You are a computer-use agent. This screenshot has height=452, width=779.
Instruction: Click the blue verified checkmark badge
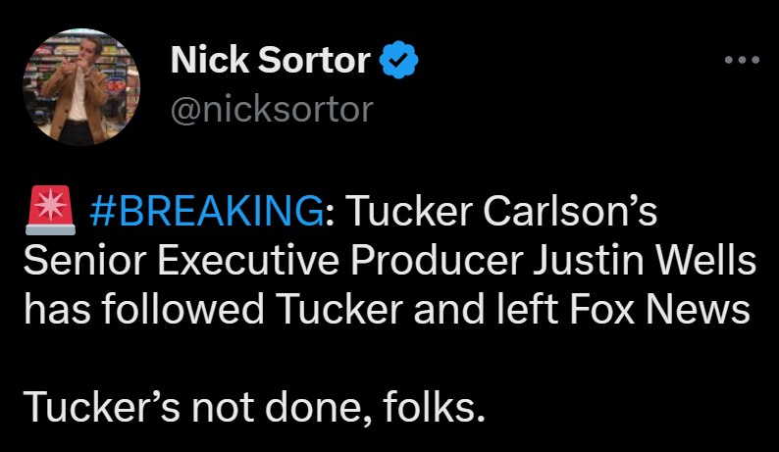[x=400, y=62]
